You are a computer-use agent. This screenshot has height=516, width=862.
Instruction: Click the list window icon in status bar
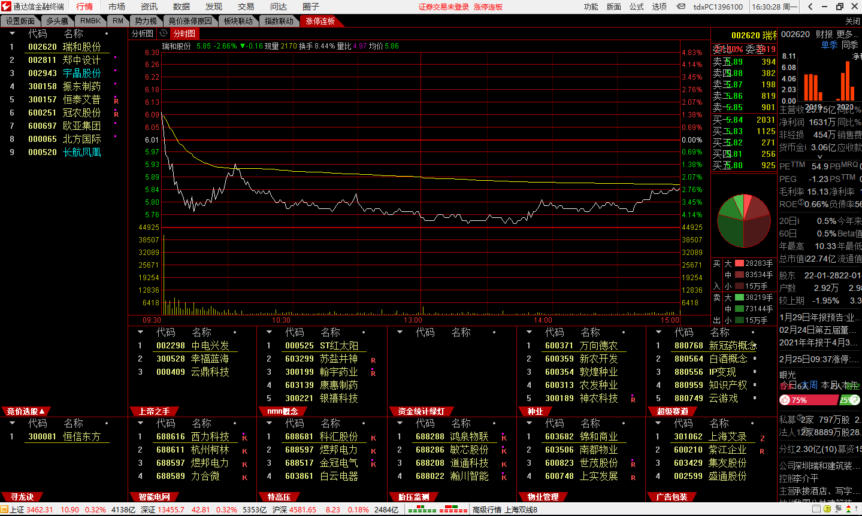click(x=816, y=509)
